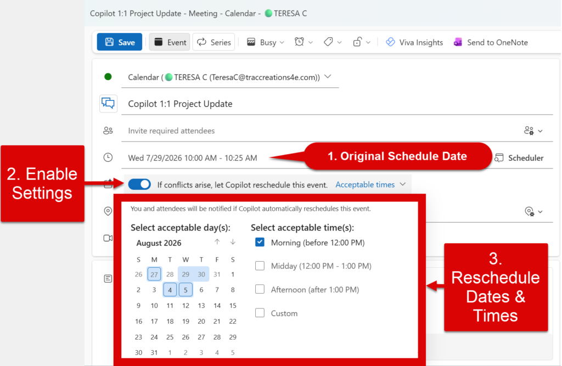Click the Wed 7/29/2026 date time field
This screenshot has width=562, height=366.
tap(193, 157)
